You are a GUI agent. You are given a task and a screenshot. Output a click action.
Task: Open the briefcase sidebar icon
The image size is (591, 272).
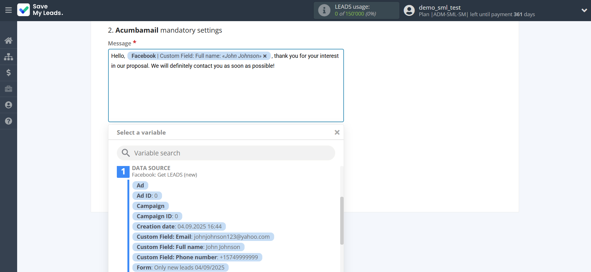click(x=8, y=89)
